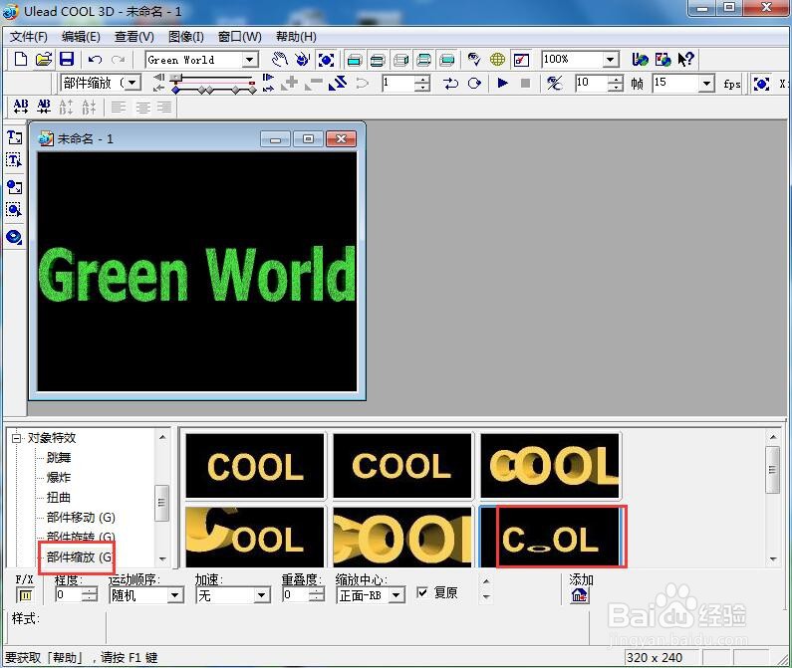Go to previous key frame arrow

click(x=158, y=89)
